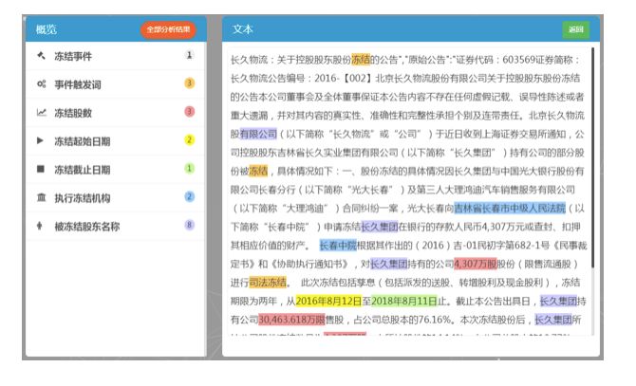Click highlighted 吉林省长春市中级人民法院
Screen dimensions: 636x386
click(510, 209)
